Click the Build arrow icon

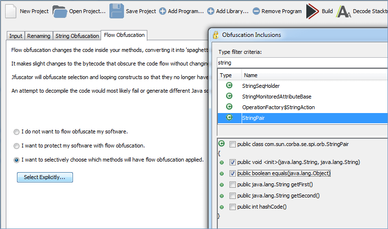312,11
